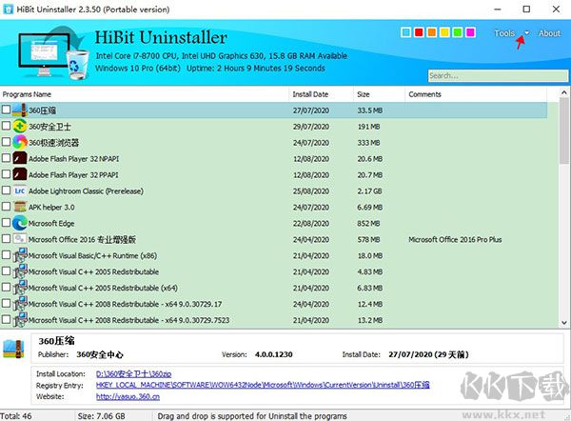Click the Visual C++ 2008 9.0.30729.17 icon
Screen dimensions: 571x421
[x=20, y=303]
